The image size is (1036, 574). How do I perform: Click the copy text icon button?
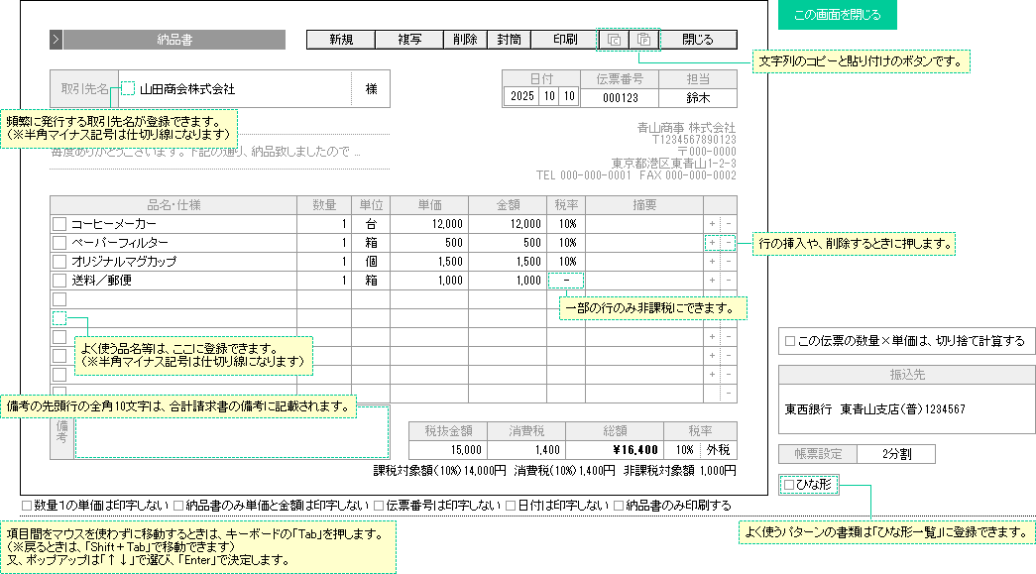(613, 40)
